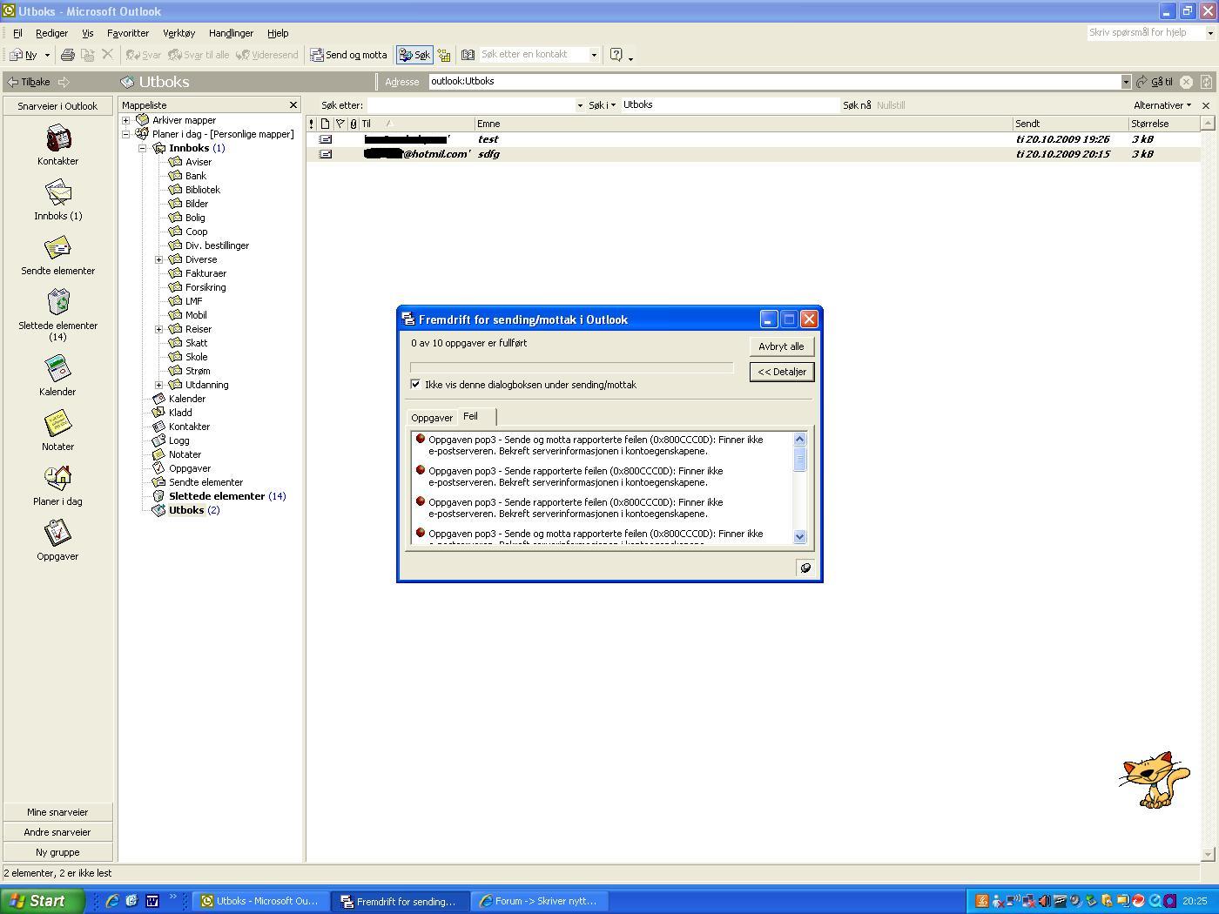1219x914 pixels.
Task: Click the error list scrollbar down arrow
Action: [x=800, y=537]
